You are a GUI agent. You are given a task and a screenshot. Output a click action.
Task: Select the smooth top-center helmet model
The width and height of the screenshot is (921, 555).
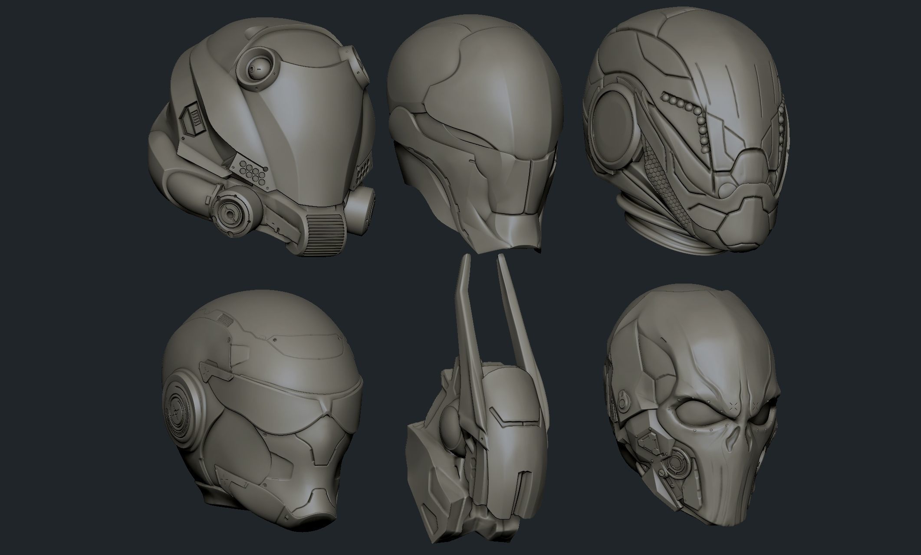click(x=475, y=135)
